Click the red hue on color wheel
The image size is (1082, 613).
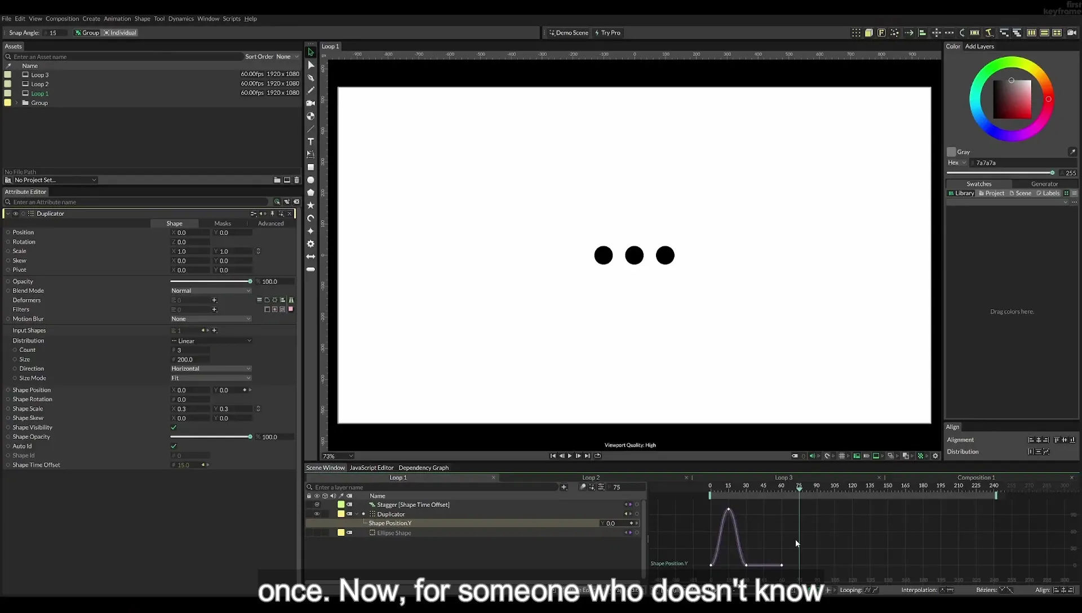click(1048, 99)
